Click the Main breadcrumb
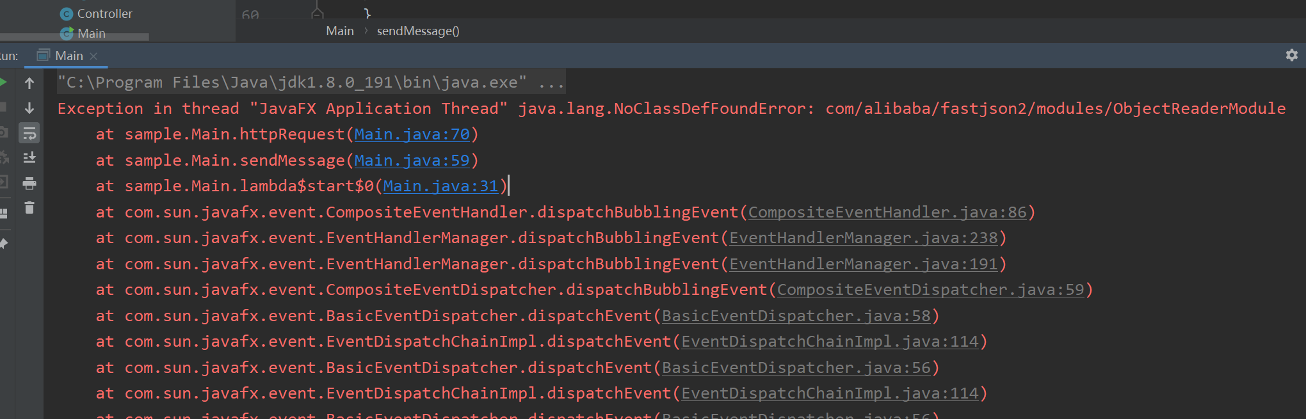The height and width of the screenshot is (419, 1306). [x=340, y=31]
